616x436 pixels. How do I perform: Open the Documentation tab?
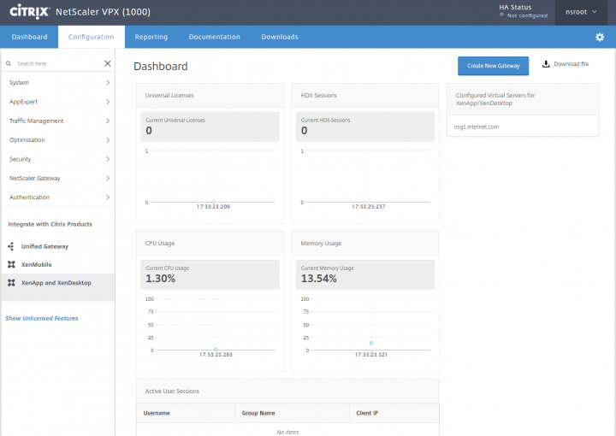214,38
